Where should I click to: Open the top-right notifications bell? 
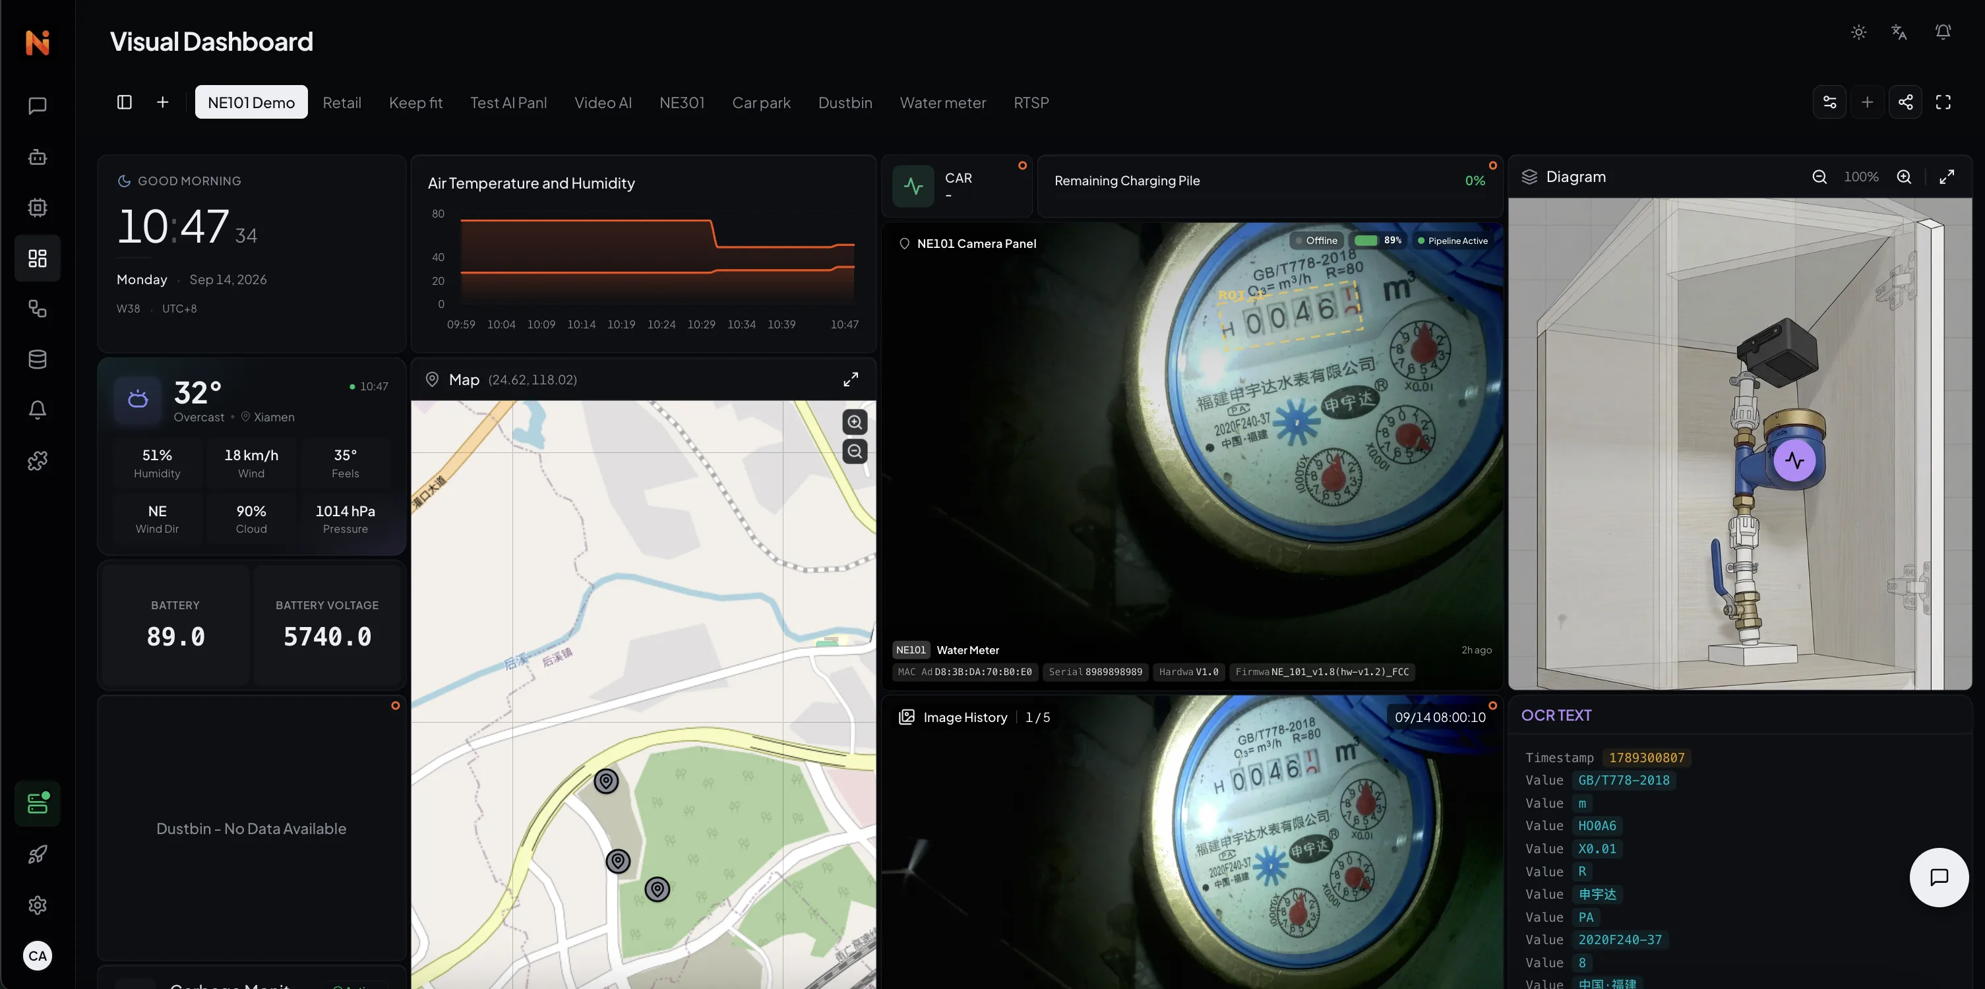tap(1943, 32)
